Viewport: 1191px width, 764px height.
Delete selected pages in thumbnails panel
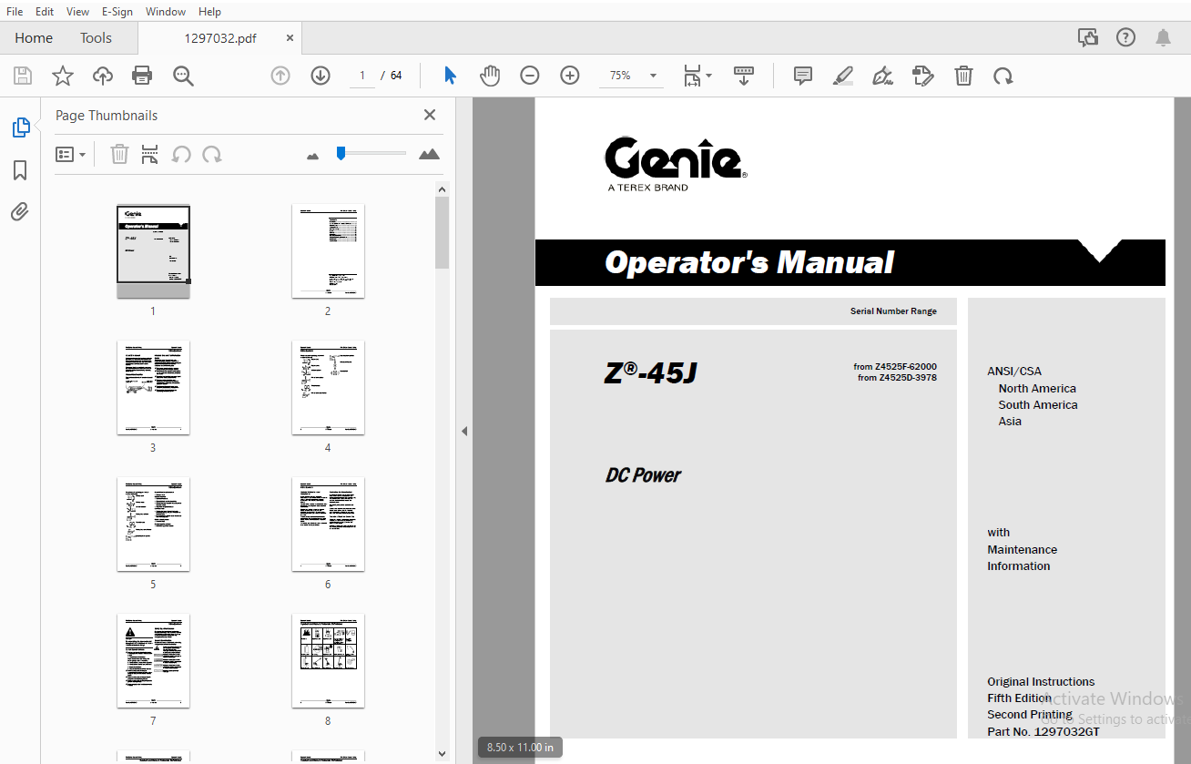(x=119, y=155)
